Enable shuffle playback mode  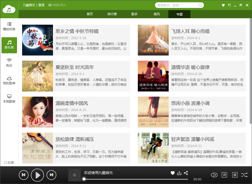pyautogui.click(x=245, y=175)
